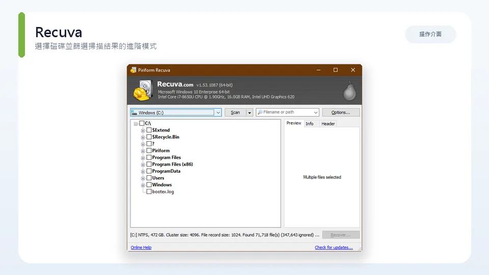Check the $Extend folder checkbox
489x275 pixels.
click(x=149, y=130)
